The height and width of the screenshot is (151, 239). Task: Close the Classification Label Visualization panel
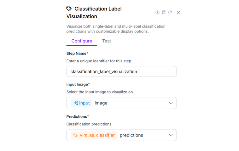click(178, 13)
